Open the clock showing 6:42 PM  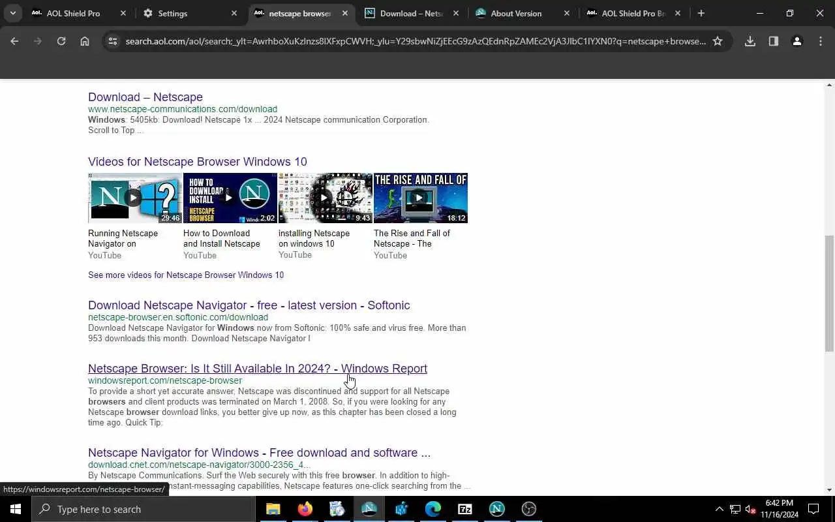[780, 509]
